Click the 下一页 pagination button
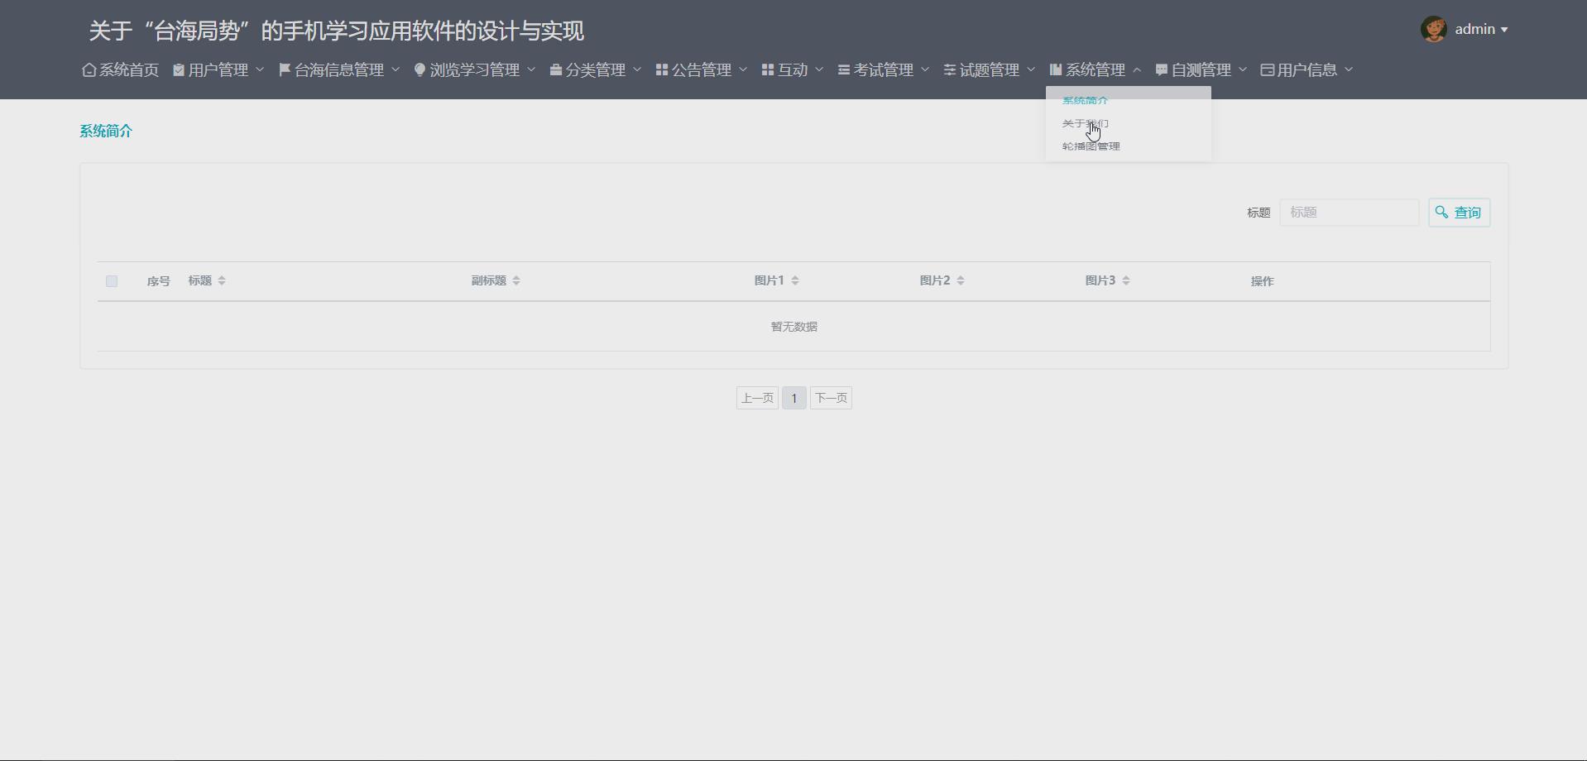The image size is (1587, 761). click(x=831, y=398)
